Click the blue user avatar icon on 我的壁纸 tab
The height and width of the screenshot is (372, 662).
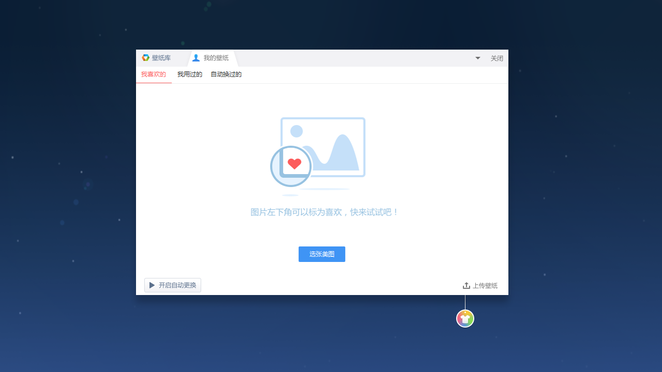(196, 58)
